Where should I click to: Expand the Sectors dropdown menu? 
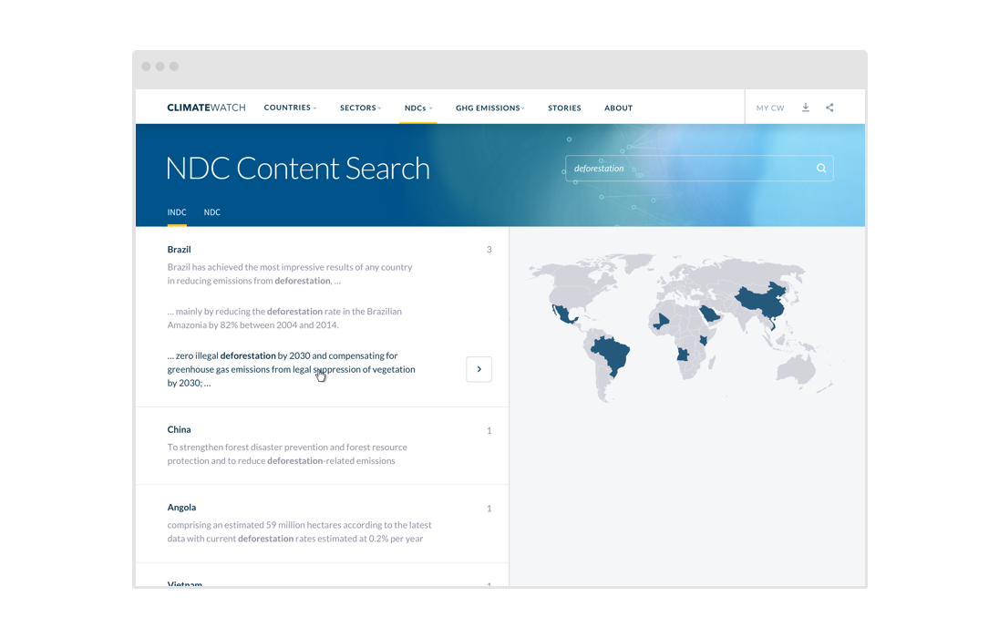coord(360,108)
